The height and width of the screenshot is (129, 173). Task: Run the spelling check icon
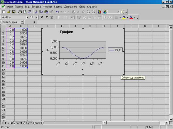click(x=30, y=12)
